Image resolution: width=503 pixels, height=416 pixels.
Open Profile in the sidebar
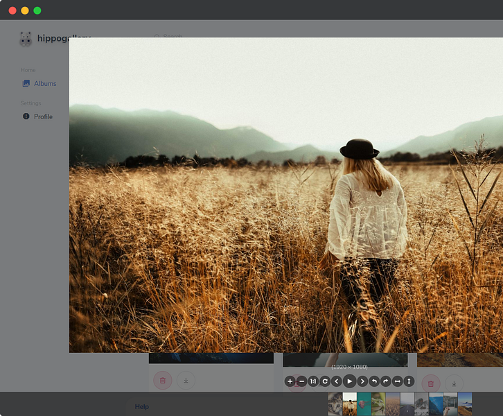pyautogui.click(x=37, y=116)
